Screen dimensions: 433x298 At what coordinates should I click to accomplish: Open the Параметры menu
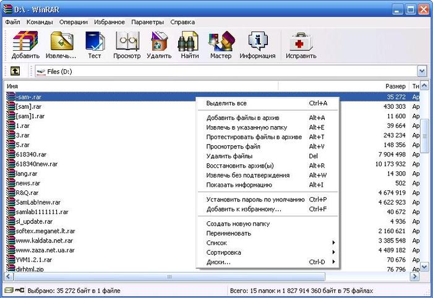tap(147, 22)
